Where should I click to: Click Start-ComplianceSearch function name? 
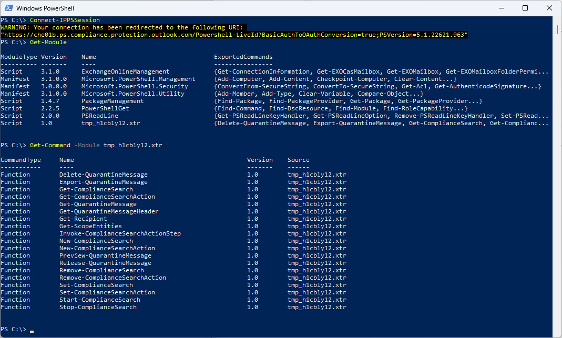pyautogui.click(x=100, y=300)
